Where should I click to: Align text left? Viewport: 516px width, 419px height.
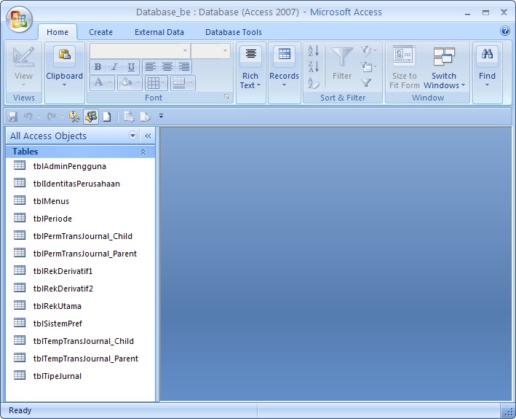pos(151,67)
